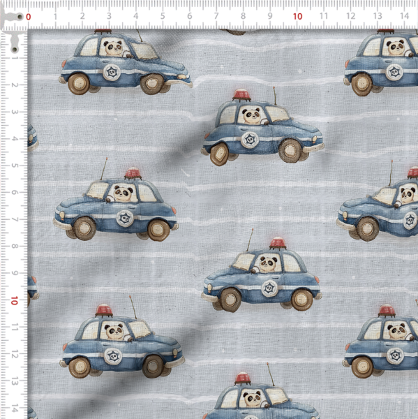Screen dimensions: 418x419
Task: Select number 11 on the vertical ruler
Action: (15, 327)
